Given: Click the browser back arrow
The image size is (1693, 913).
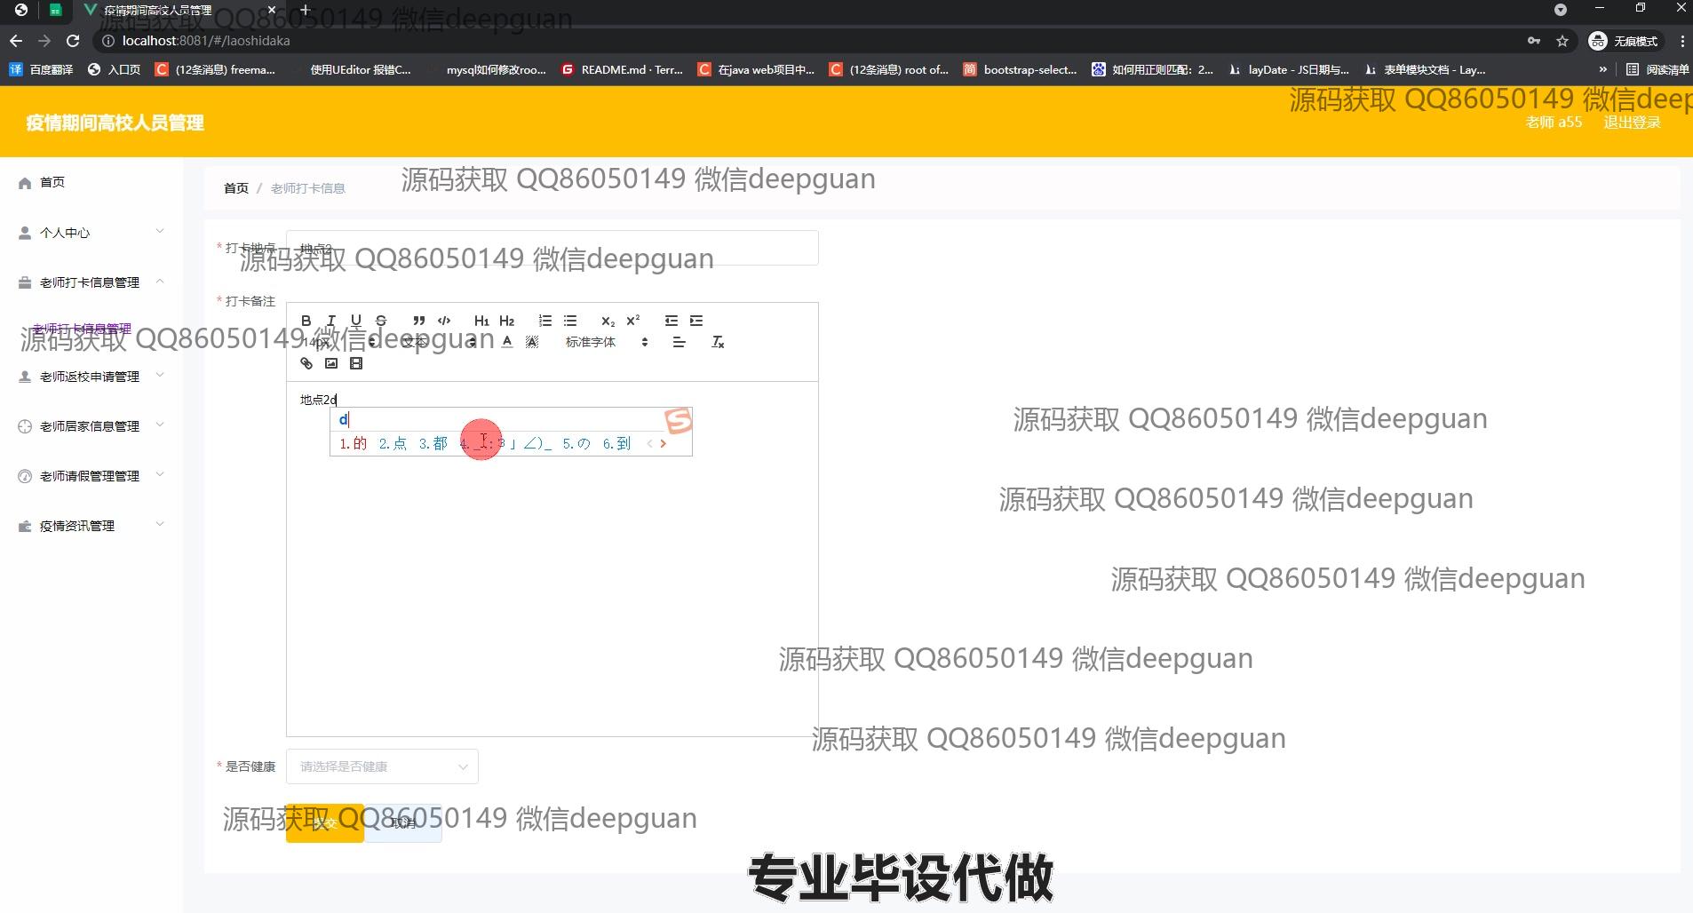Looking at the screenshot, I should pyautogui.click(x=16, y=41).
